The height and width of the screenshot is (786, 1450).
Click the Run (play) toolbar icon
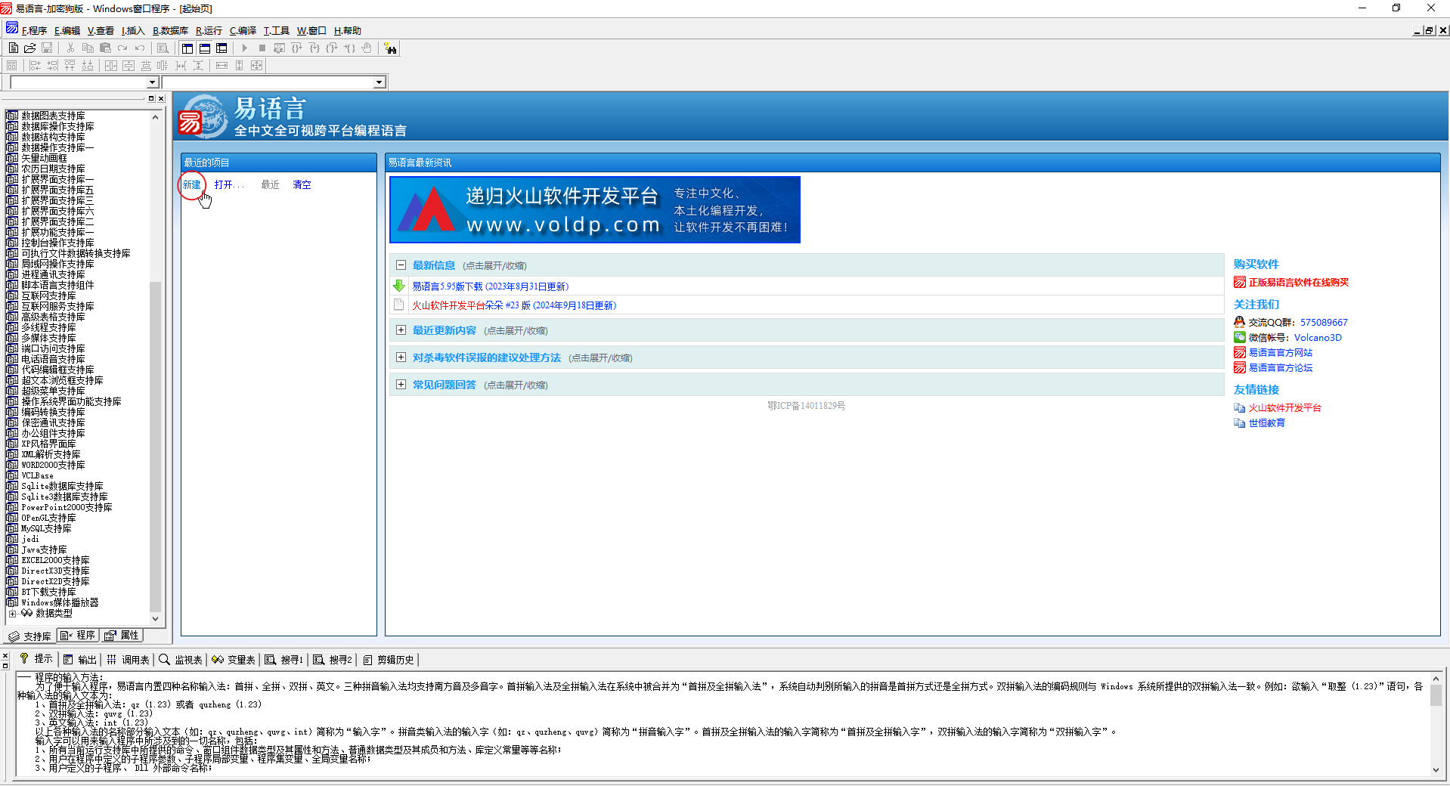[244, 48]
